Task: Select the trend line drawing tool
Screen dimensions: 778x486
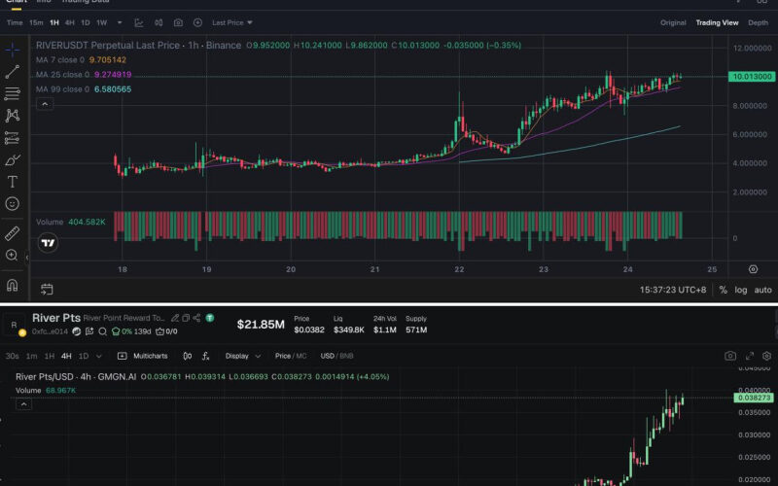Action: point(13,71)
